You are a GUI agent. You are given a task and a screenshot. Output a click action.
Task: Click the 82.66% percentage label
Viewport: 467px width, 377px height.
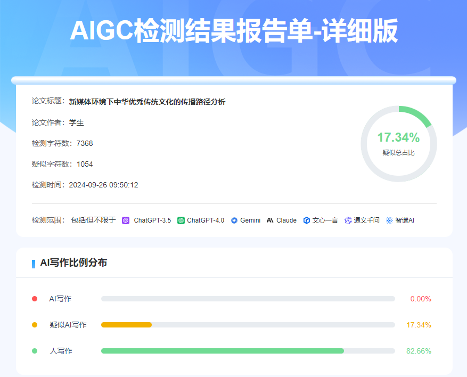pos(419,351)
